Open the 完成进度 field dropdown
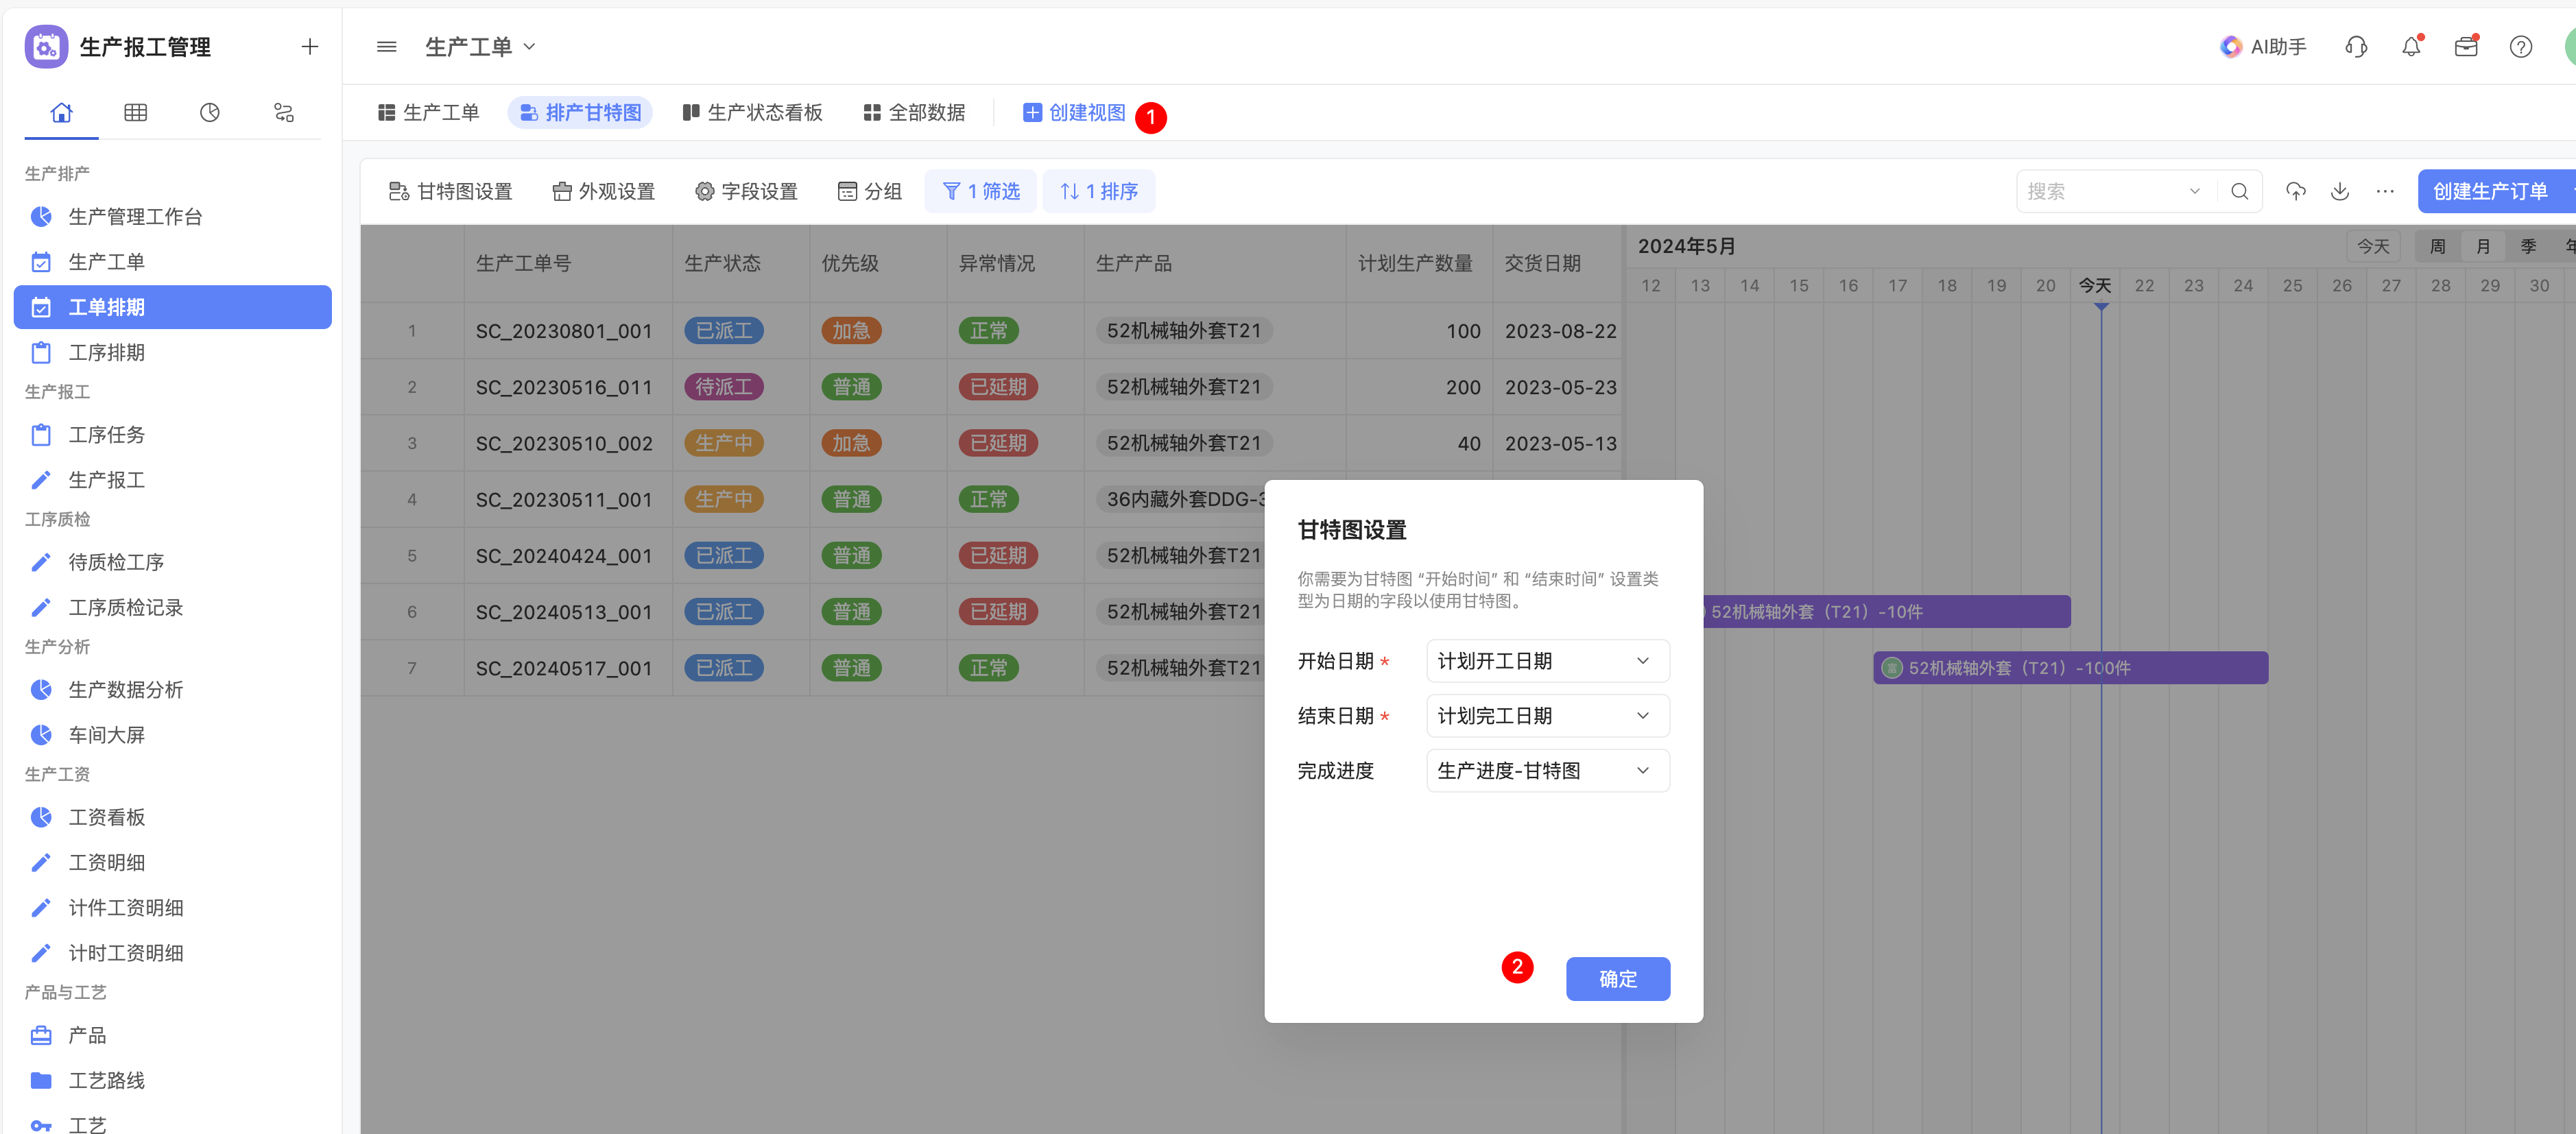Viewport: 2576px width, 1134px height. (x=1547, y=771)
